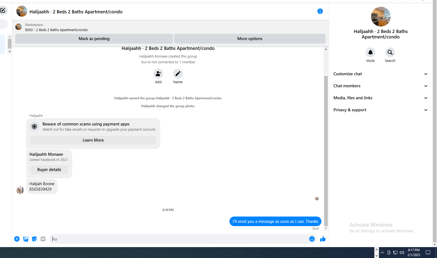Expand the Customize chat section
The image size is (437, 258).
pos(381,74)
